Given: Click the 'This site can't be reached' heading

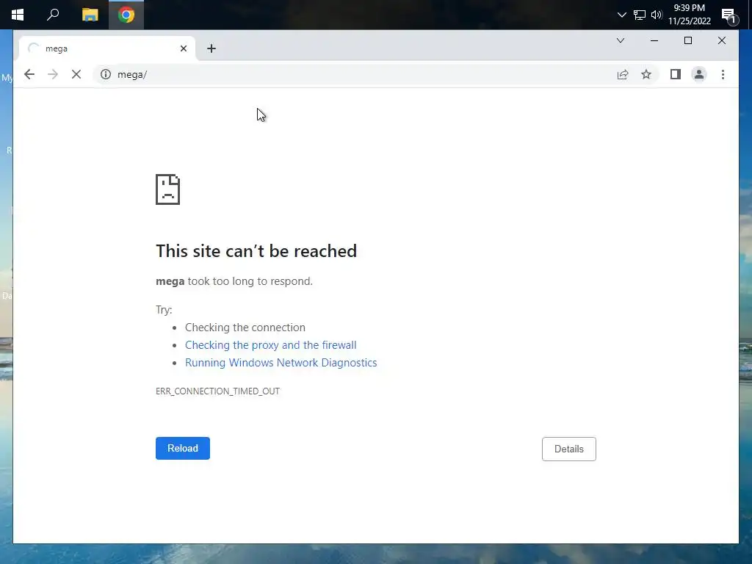Looking at the screenshot, I should click(256, 251).
